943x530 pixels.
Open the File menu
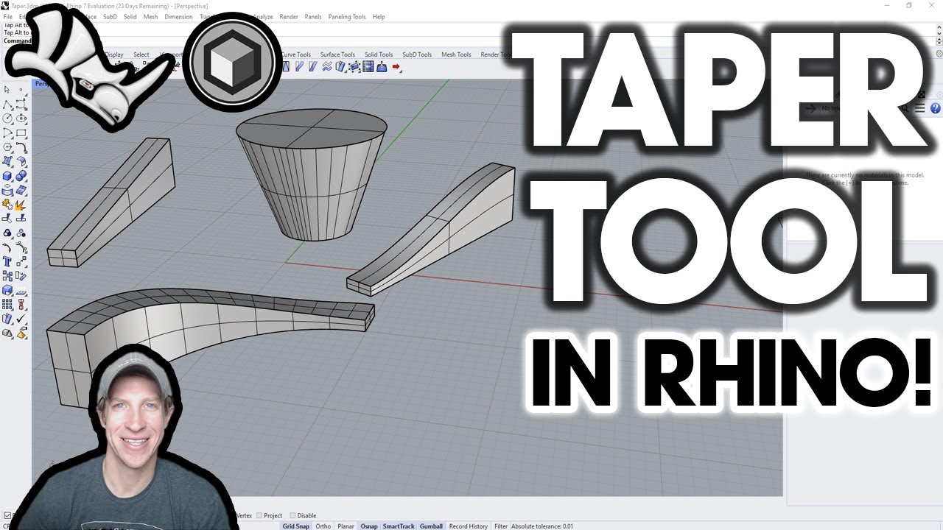point(8,16)
